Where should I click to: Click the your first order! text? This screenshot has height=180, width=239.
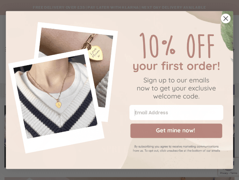click(x=176, y=67)
